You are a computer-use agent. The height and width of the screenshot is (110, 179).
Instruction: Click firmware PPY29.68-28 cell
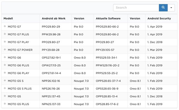[51, 50]
